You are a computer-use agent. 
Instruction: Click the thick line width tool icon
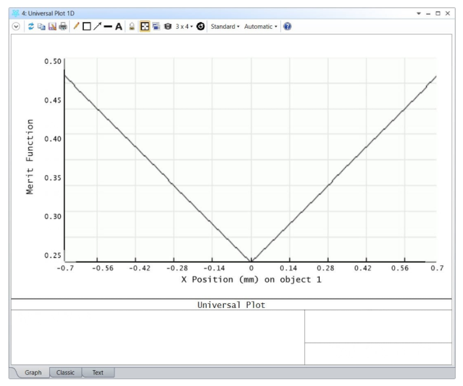pos(108,27)
